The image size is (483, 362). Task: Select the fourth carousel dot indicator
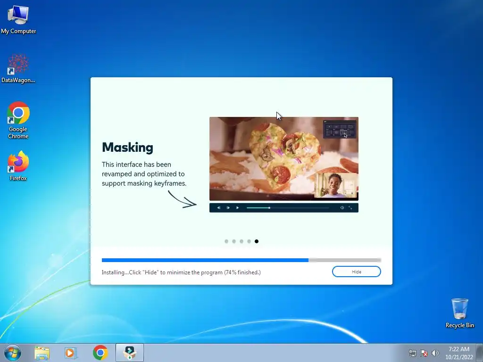pyautogui.click(x=249, y=241)
